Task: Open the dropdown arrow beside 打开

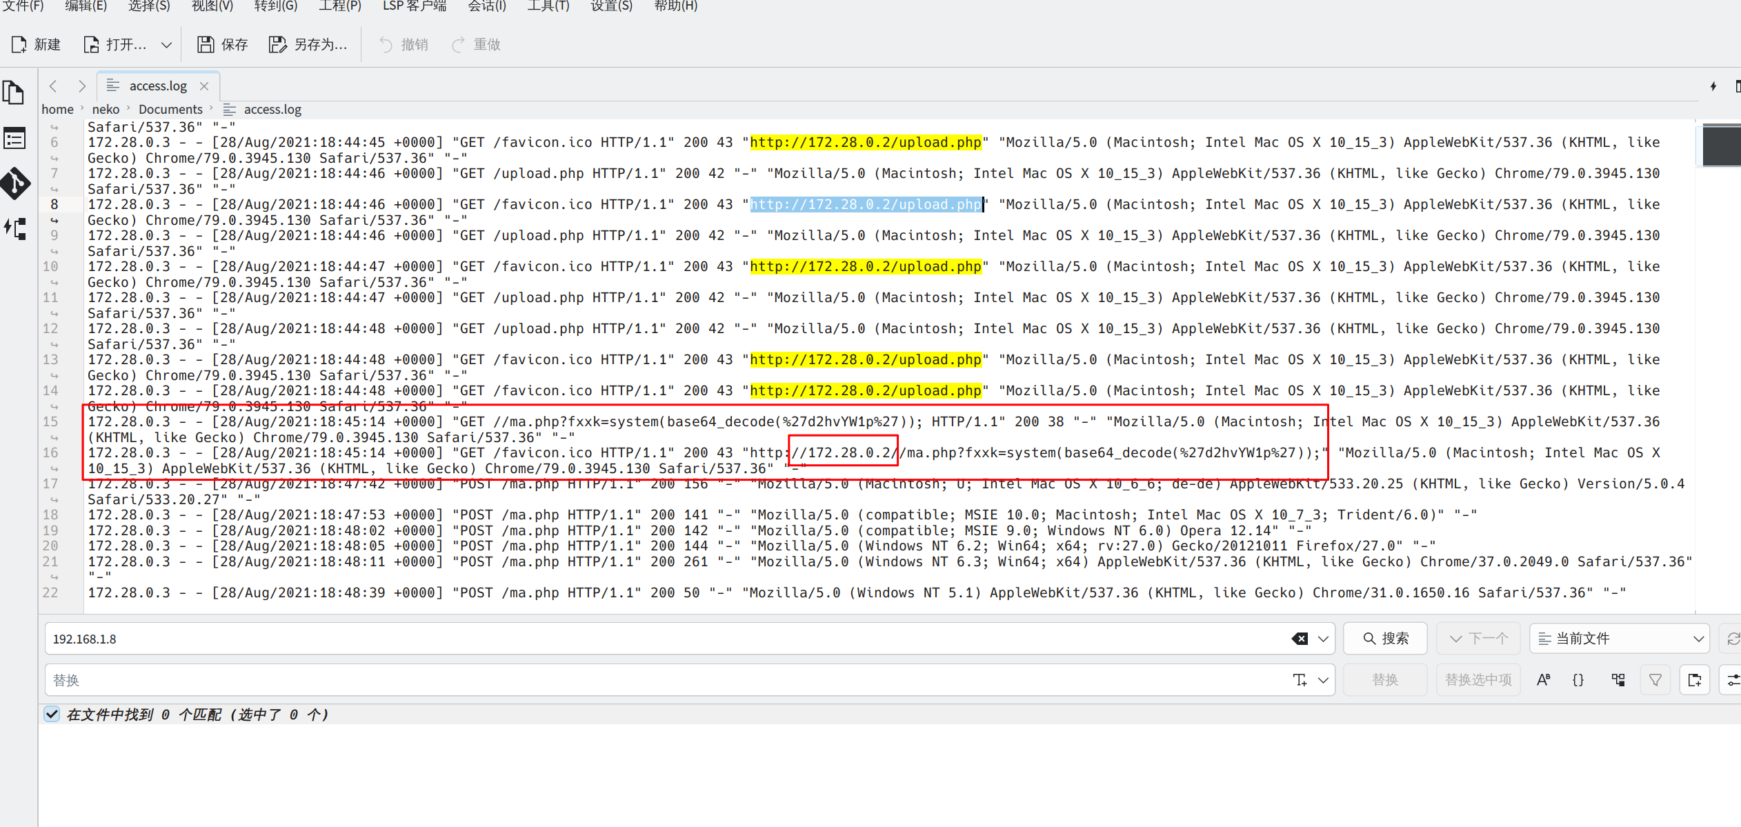Action: [166, 45]
